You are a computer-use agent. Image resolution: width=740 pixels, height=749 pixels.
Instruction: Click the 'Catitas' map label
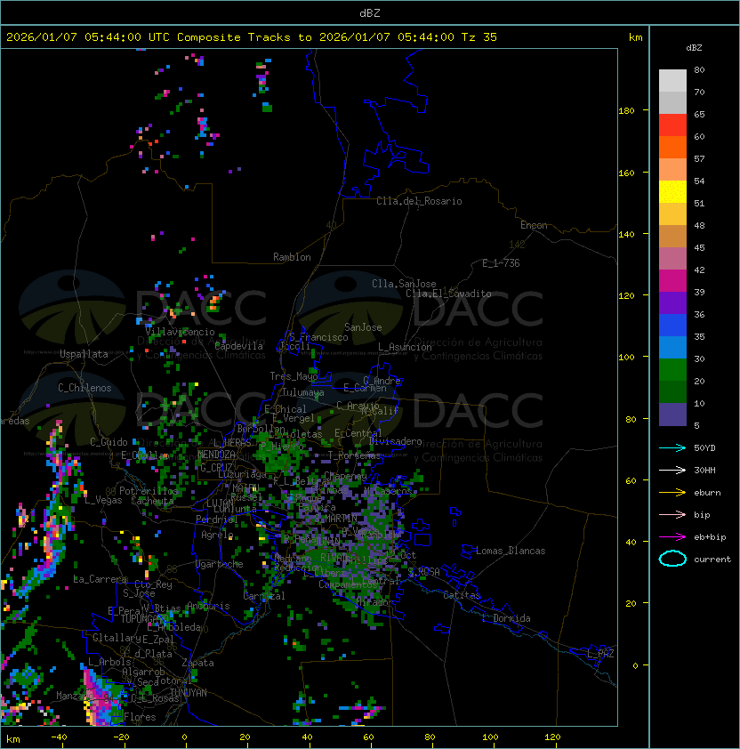coord(462,595)
